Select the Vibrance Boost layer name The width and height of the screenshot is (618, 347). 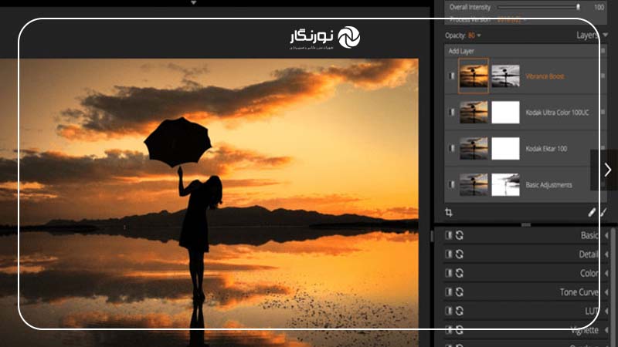[545, 76]
